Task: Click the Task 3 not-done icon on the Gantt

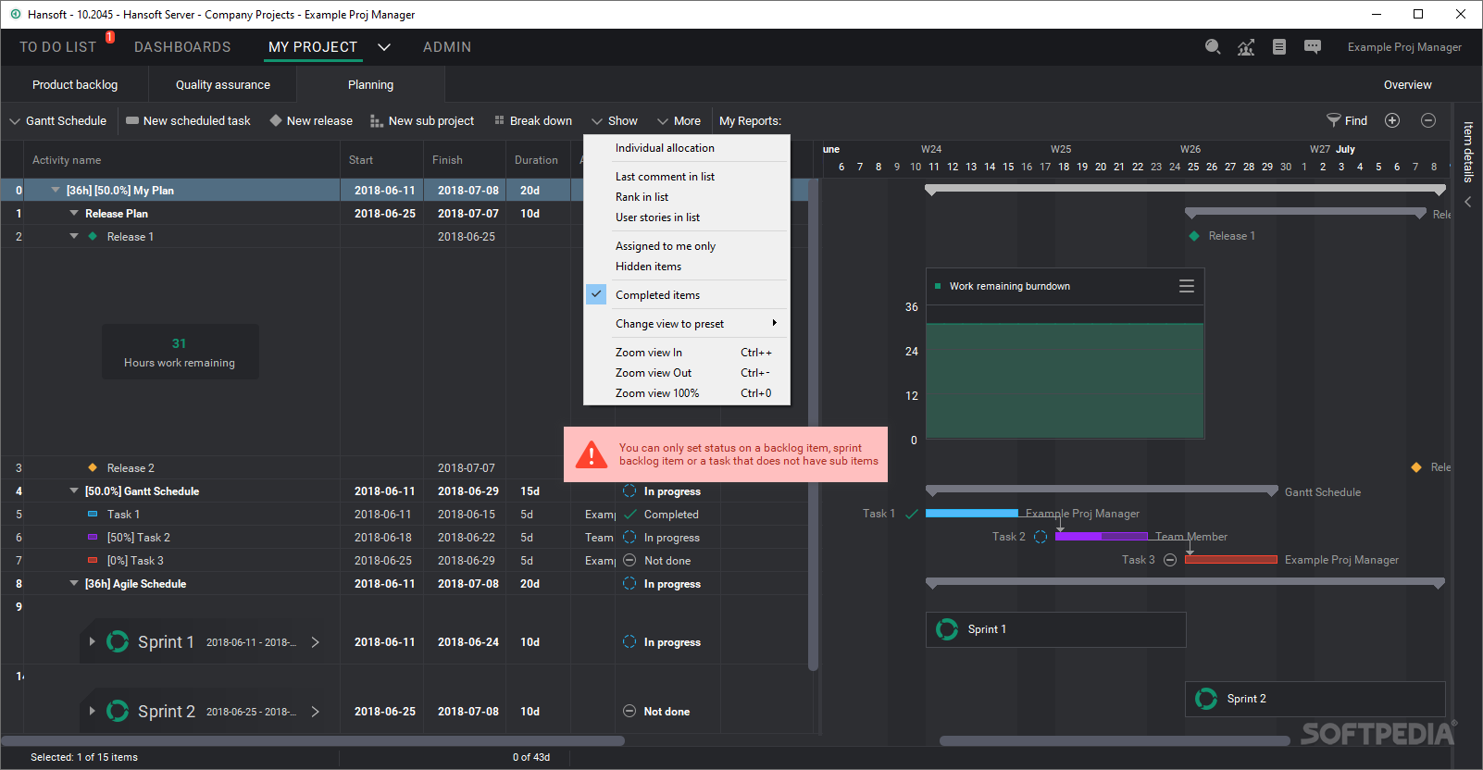Action: point(1170,560)
